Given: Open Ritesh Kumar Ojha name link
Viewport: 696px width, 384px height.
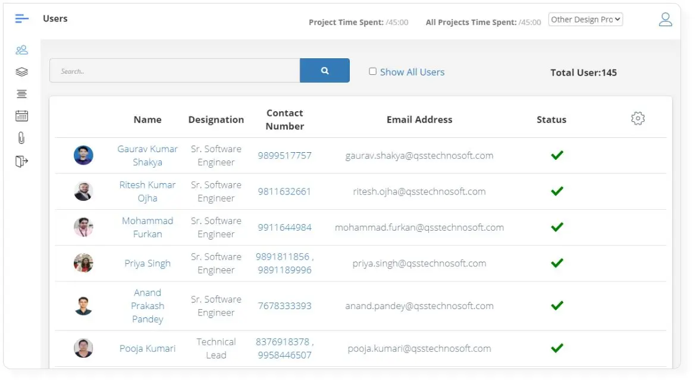Looking at the screenshot, I should pos(148,191).
